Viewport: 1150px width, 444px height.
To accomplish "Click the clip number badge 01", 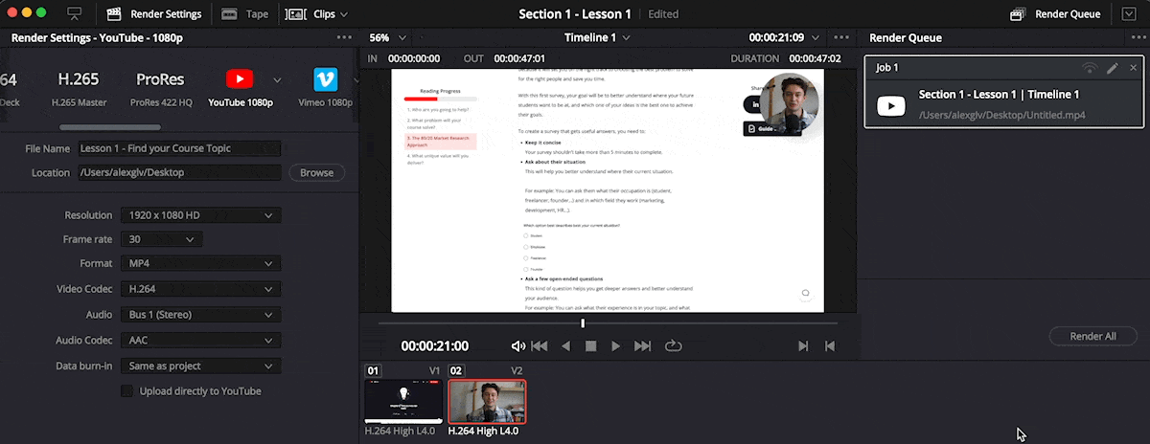I will coord(374,370).
